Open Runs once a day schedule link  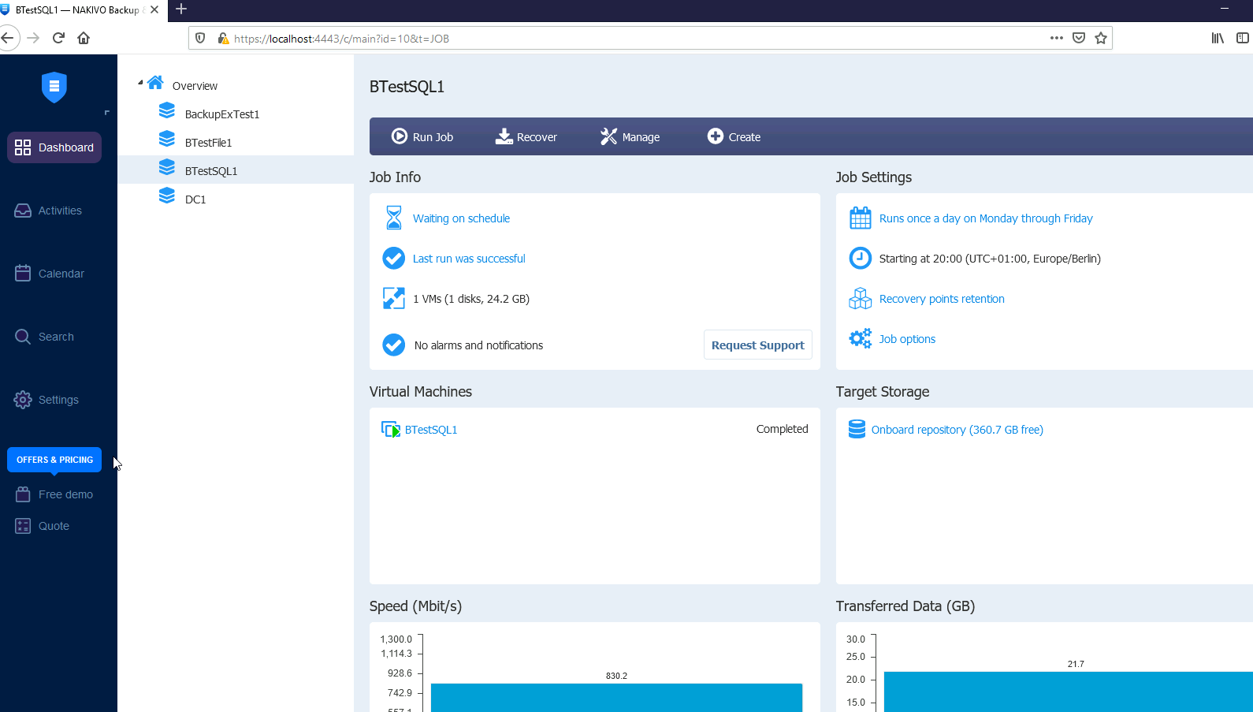986,218
